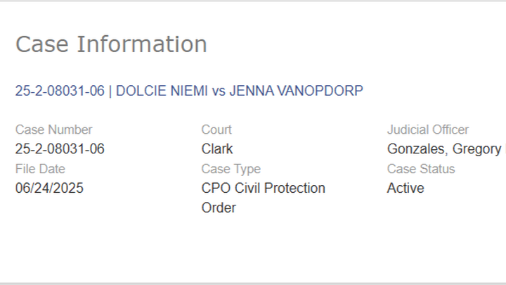Click the Judicial Officer field label
The width and height of the screenshot is (506, 285).
click(x=427, y=129)
